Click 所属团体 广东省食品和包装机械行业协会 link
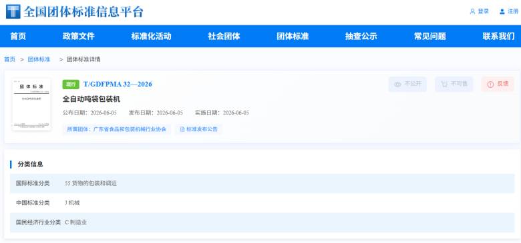521x243 pixels. pos(117,129)
